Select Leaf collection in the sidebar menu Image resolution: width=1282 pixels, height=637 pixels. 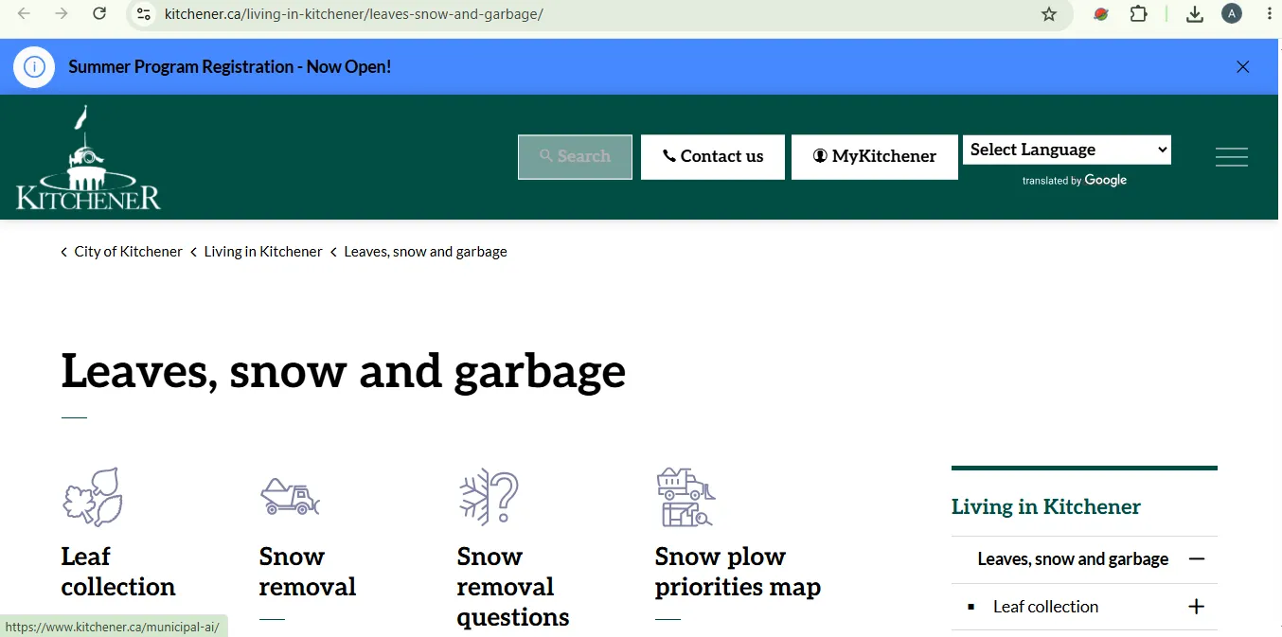1045,607
